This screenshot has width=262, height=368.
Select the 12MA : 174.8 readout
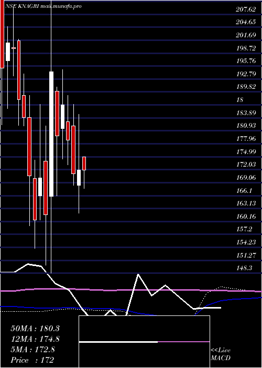coord(35,339)
